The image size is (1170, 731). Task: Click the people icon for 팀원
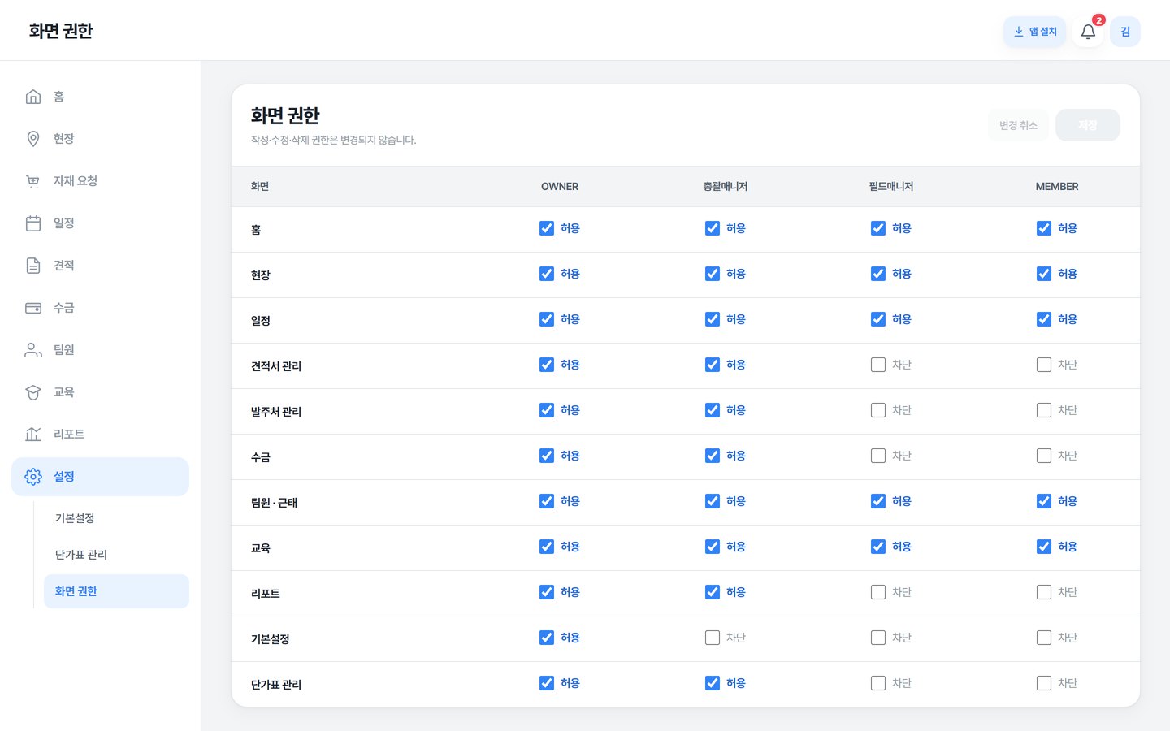coord(33,350)
